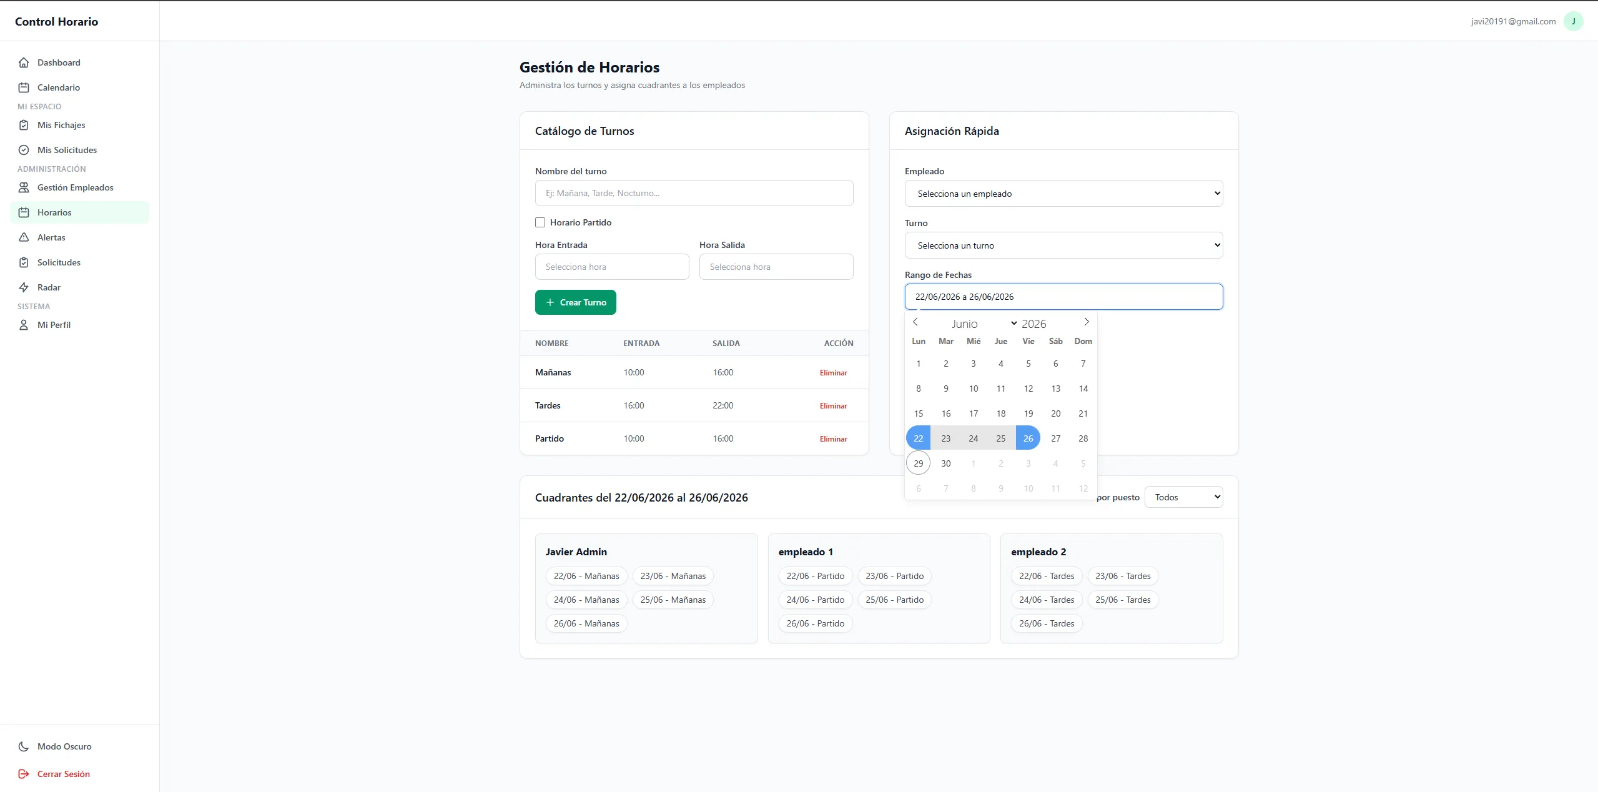Click the 24/06 - Tardes chip
The image size is (1598, 792).
tap(1047, 600)
